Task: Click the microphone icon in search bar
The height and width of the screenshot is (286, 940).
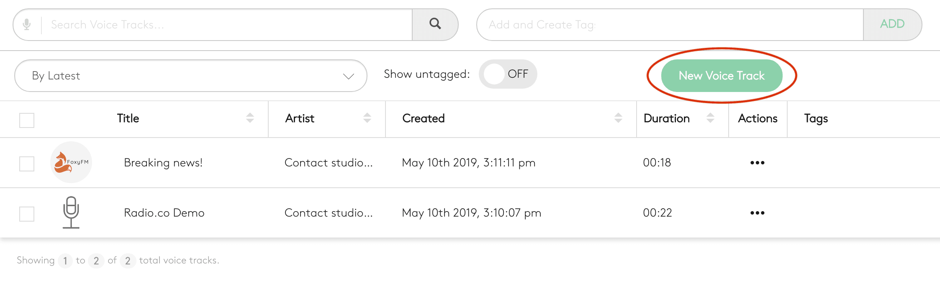Action: click(27, 25)
